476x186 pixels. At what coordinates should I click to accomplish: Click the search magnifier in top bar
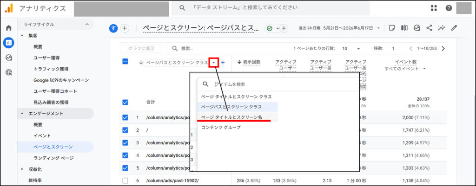pyautogui.click(x=182, y=8)
